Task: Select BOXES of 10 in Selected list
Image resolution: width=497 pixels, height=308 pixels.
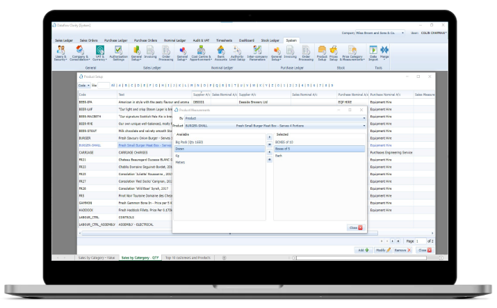Action: pyautogui.click(x=320, y=143)
